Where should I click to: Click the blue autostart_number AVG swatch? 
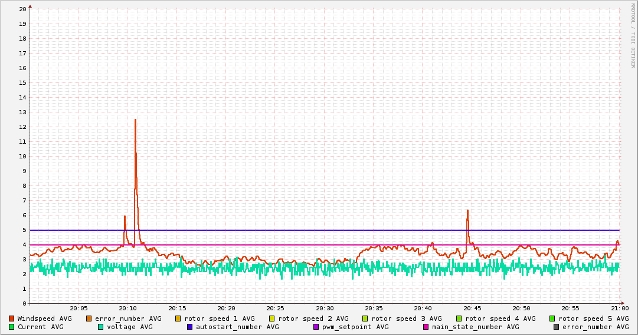point(190,327)
